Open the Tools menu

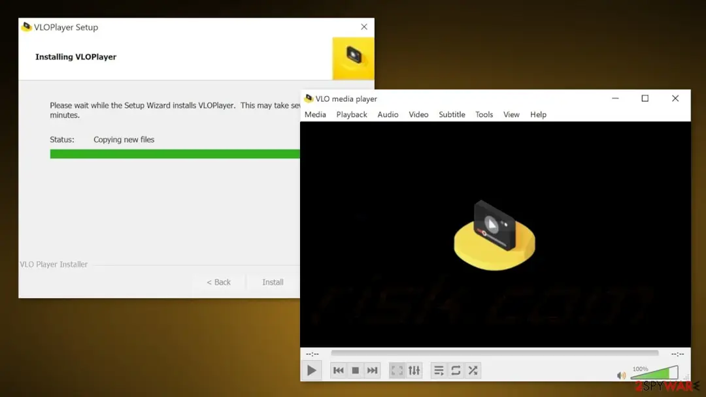point(484,115)
